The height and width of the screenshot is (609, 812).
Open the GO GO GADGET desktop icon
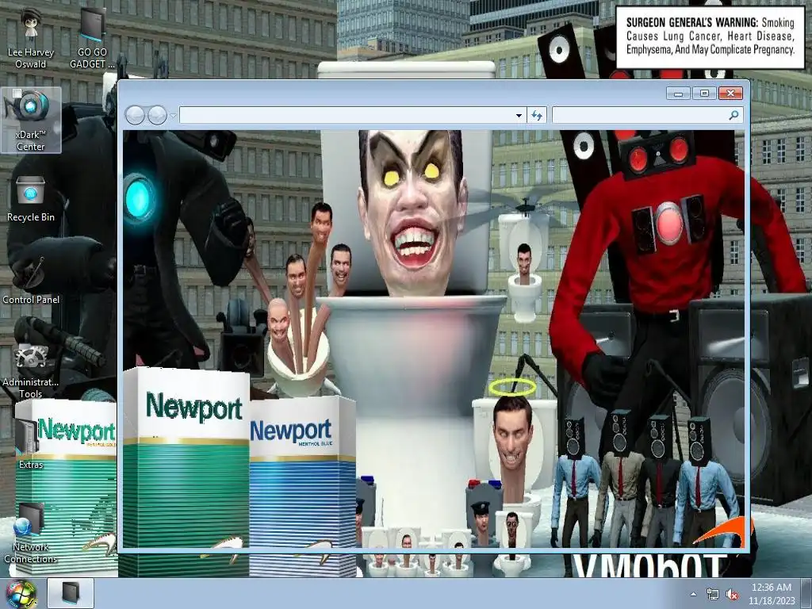tap(92, 39)
